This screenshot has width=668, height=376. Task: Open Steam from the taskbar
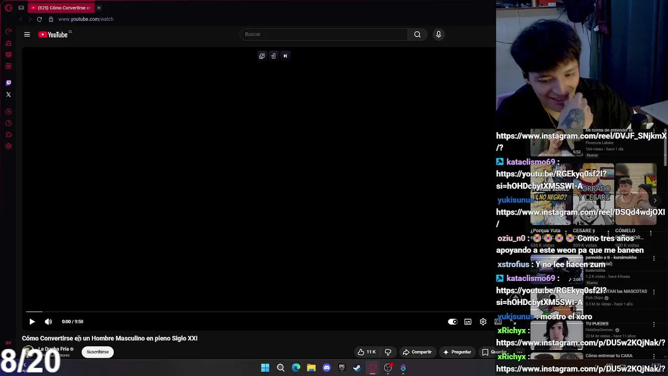click(357, 368)
